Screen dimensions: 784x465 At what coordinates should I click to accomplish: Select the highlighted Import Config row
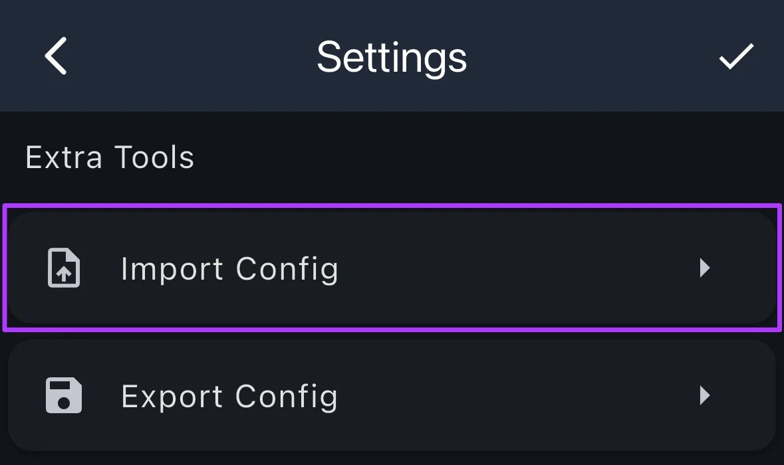pos(392,268)
